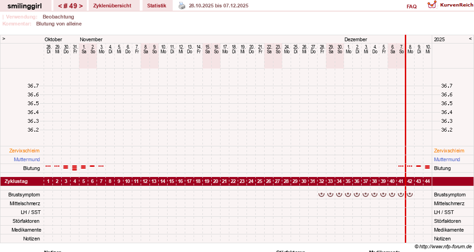The height and width of the screenshot is (252, 474).
Task: Click the right 36.2 temperature label
Action: click(447, 130)
